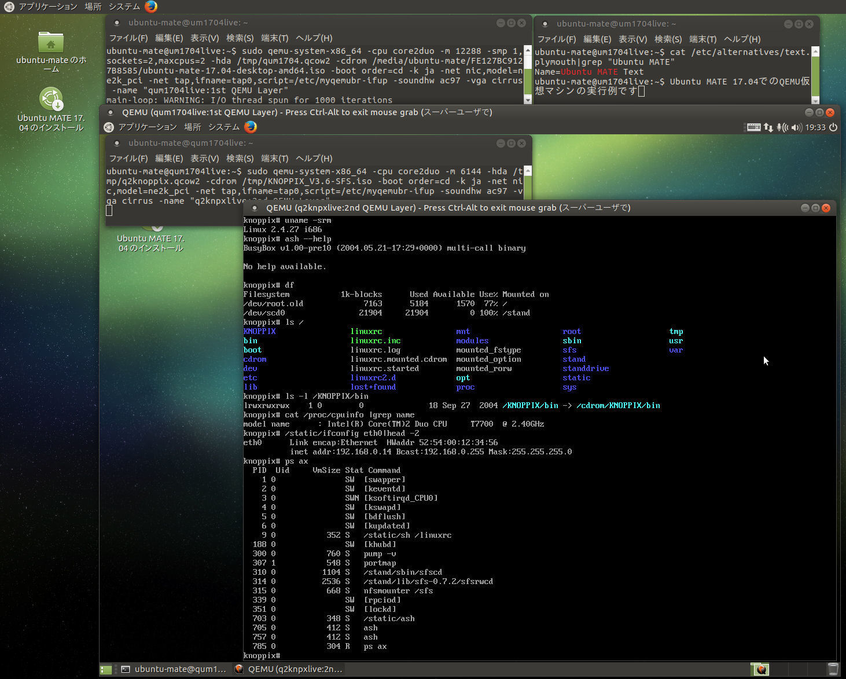Click scrollbar up arrow in left host terminal
This screenshot has height=679, width=846.
[527, 50]
